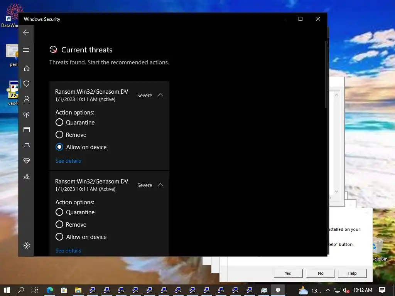The image size is (395, 296).
Task: Open Windows Security settings gear
Action: click(27, 246)
